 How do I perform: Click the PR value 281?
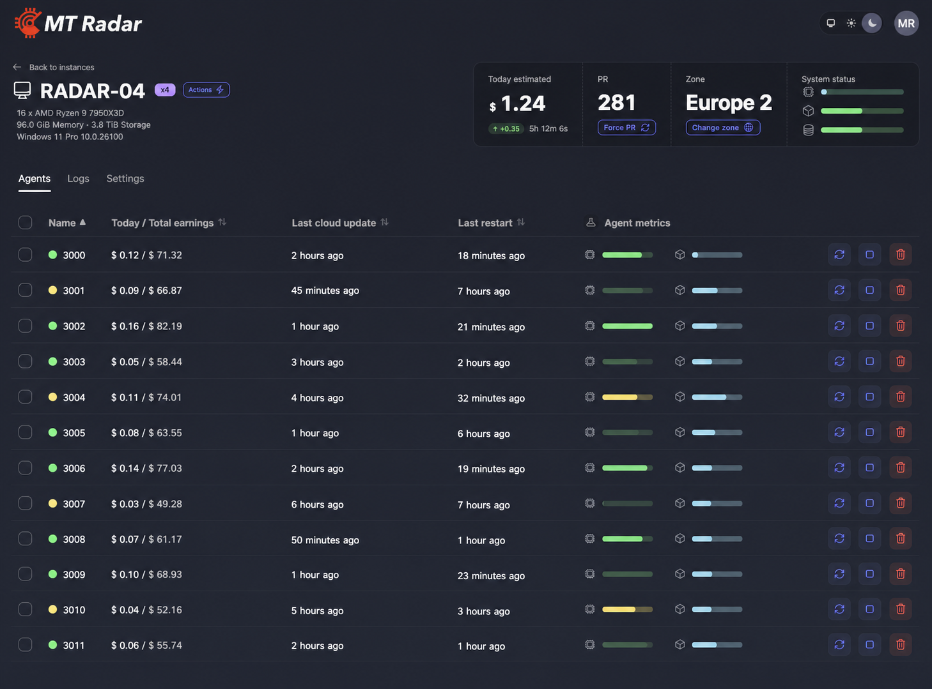616,103
